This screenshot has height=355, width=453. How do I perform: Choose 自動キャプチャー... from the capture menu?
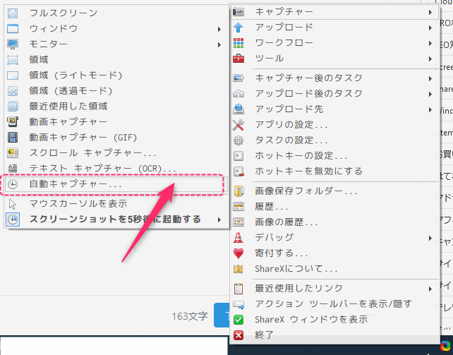pyautogui.click(x=116, y=184)
